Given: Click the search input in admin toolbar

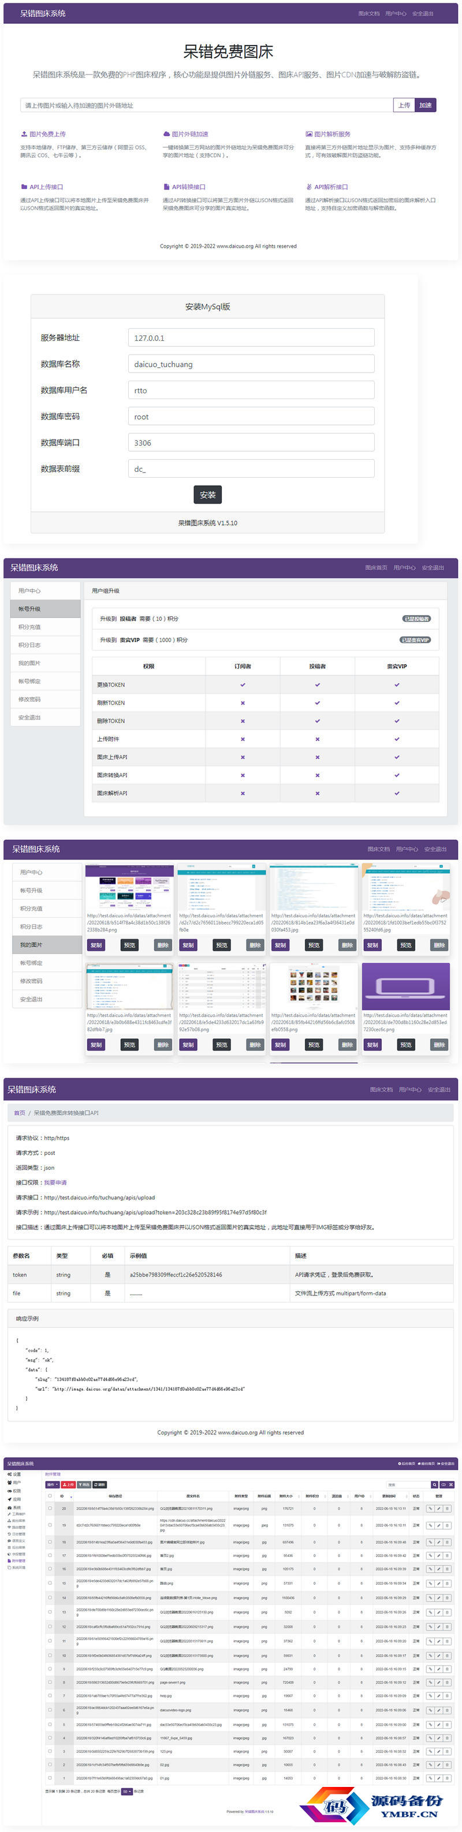Looking at the screenshot, I should coord(408,1484).
